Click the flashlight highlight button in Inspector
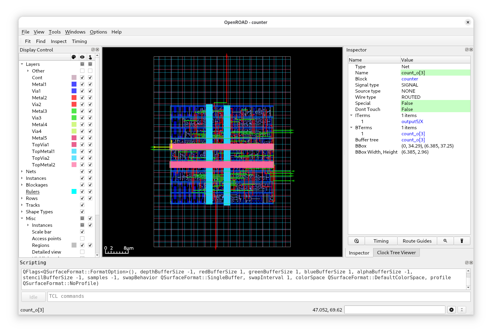Image resolution: width=492 pixels, height=335 pixels. pyautogui.click(x=462, y=241)
